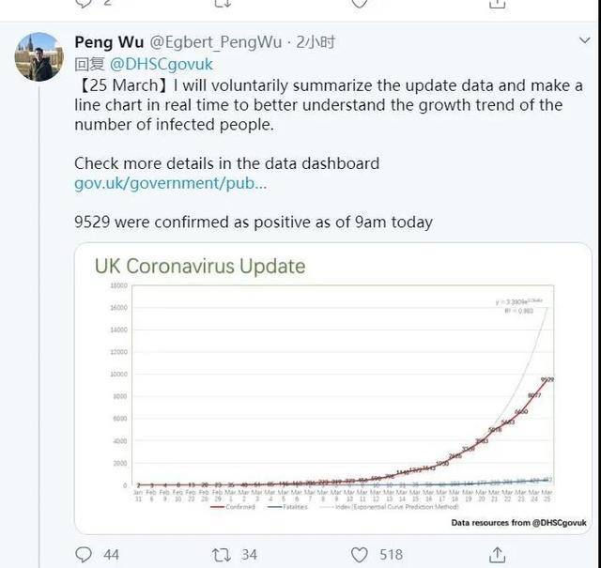Open the share icon below the chart
This screenshot has width=601, height=568.
(x=499, y=554)
